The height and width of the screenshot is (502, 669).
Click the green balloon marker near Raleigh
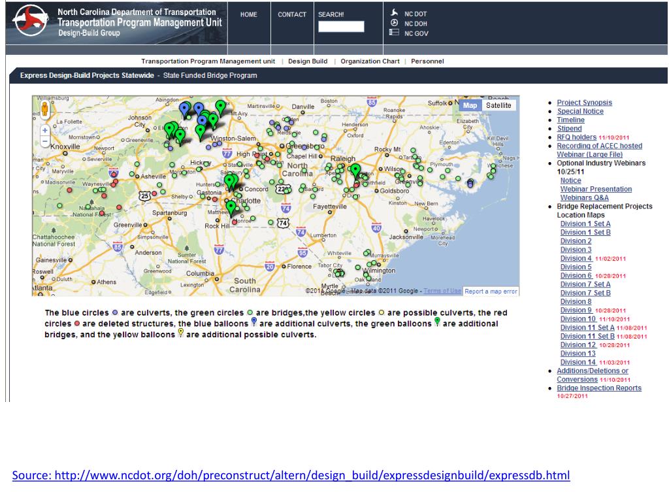pyautogui.click(x=355, y=171)
